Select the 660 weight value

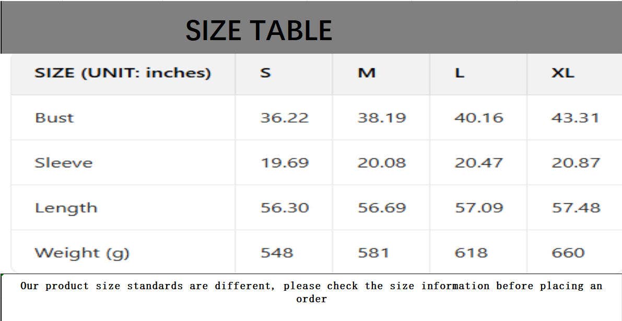(x=568, y=253)
